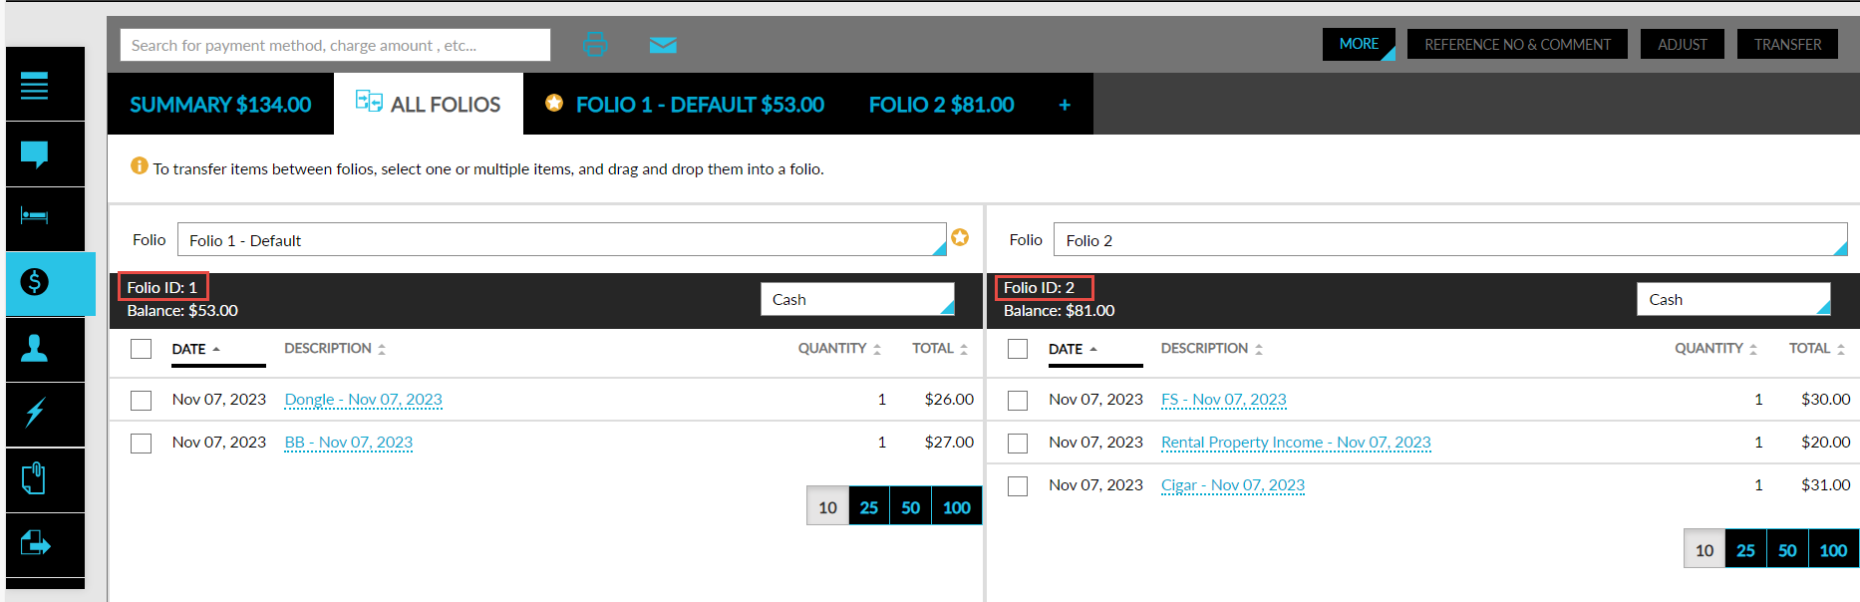Open the Folio 2 selector dropdown

1449,240
